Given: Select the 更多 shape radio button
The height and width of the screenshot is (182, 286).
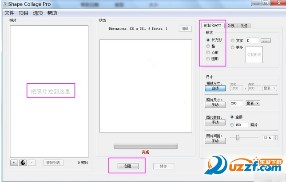Looking at the screenshot, I should pyautogui.click(x=232, y=47).
